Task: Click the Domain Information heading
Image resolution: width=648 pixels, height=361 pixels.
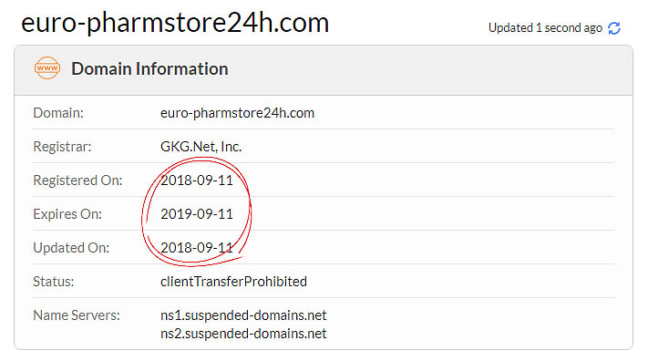Action: [x=149, y=68]
